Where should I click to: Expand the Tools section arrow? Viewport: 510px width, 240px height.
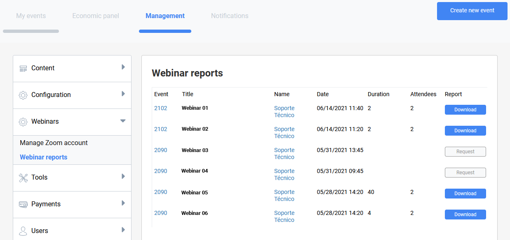click(x=123, y=176)
